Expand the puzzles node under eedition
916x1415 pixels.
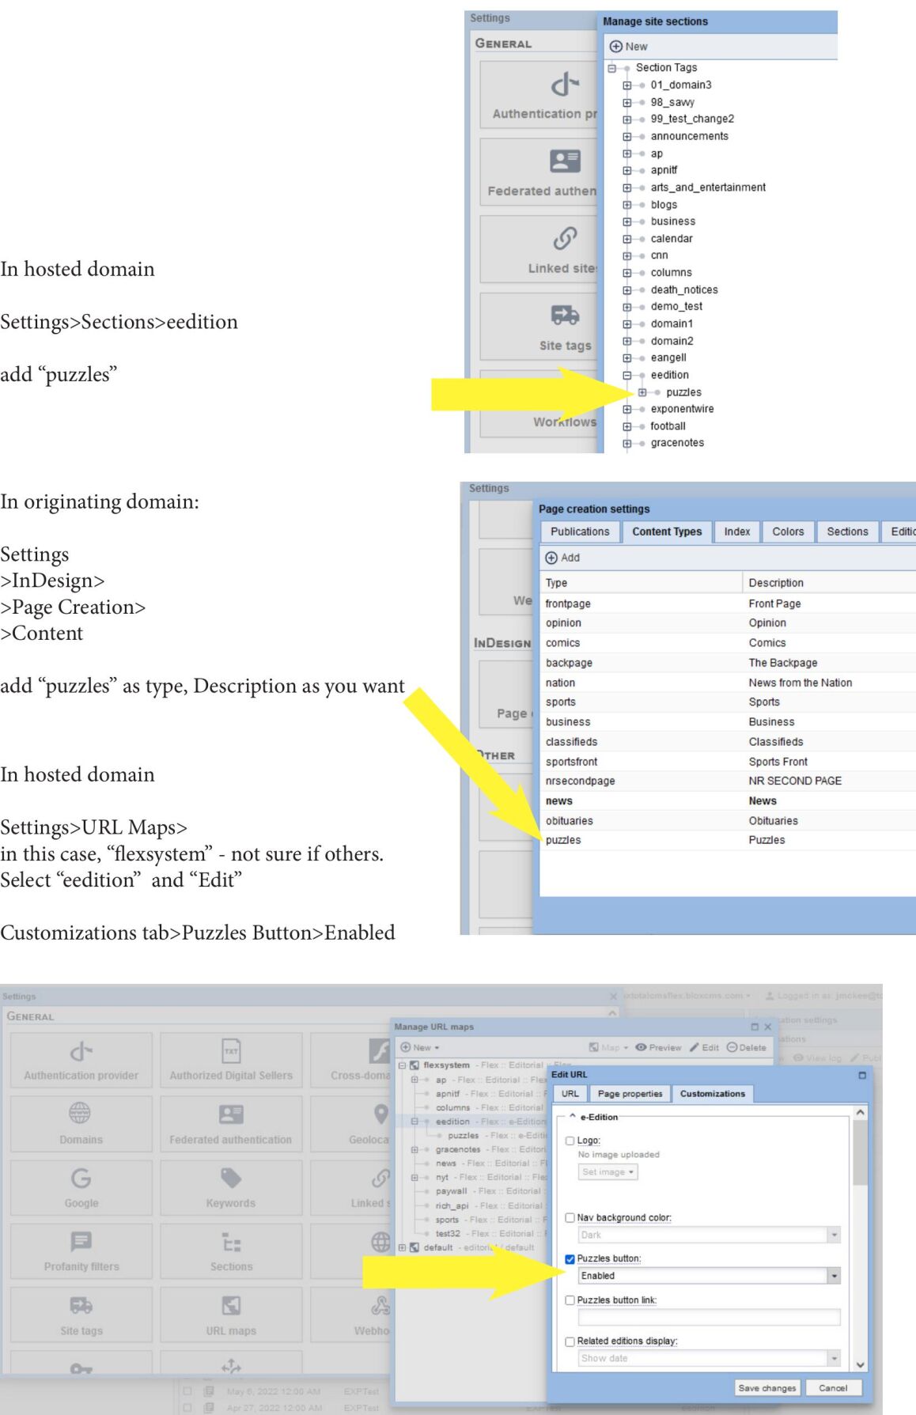click(x=642, y=392)
